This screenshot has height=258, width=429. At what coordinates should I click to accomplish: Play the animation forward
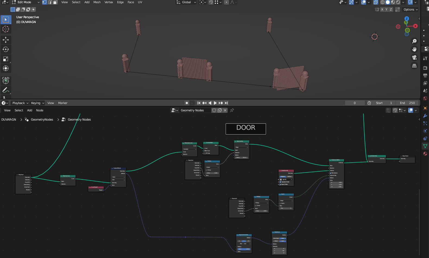215,103
